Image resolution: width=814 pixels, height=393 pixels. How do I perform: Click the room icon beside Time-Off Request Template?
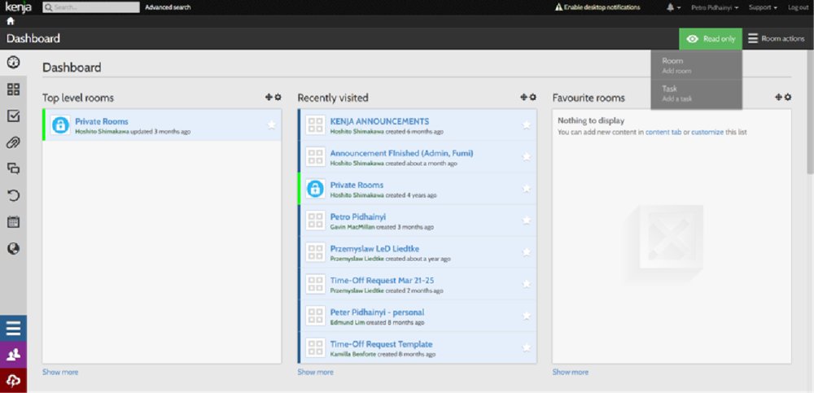pyautogui.click(x=316, y=347)
